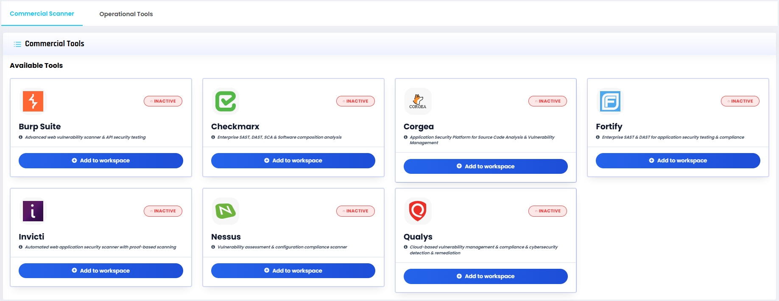Click the Nessus green logo icon
The image size is (779, 301).
pos(226,211)
